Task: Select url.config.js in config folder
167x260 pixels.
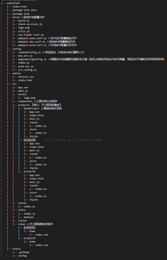Action: click(x=27, y=70)
